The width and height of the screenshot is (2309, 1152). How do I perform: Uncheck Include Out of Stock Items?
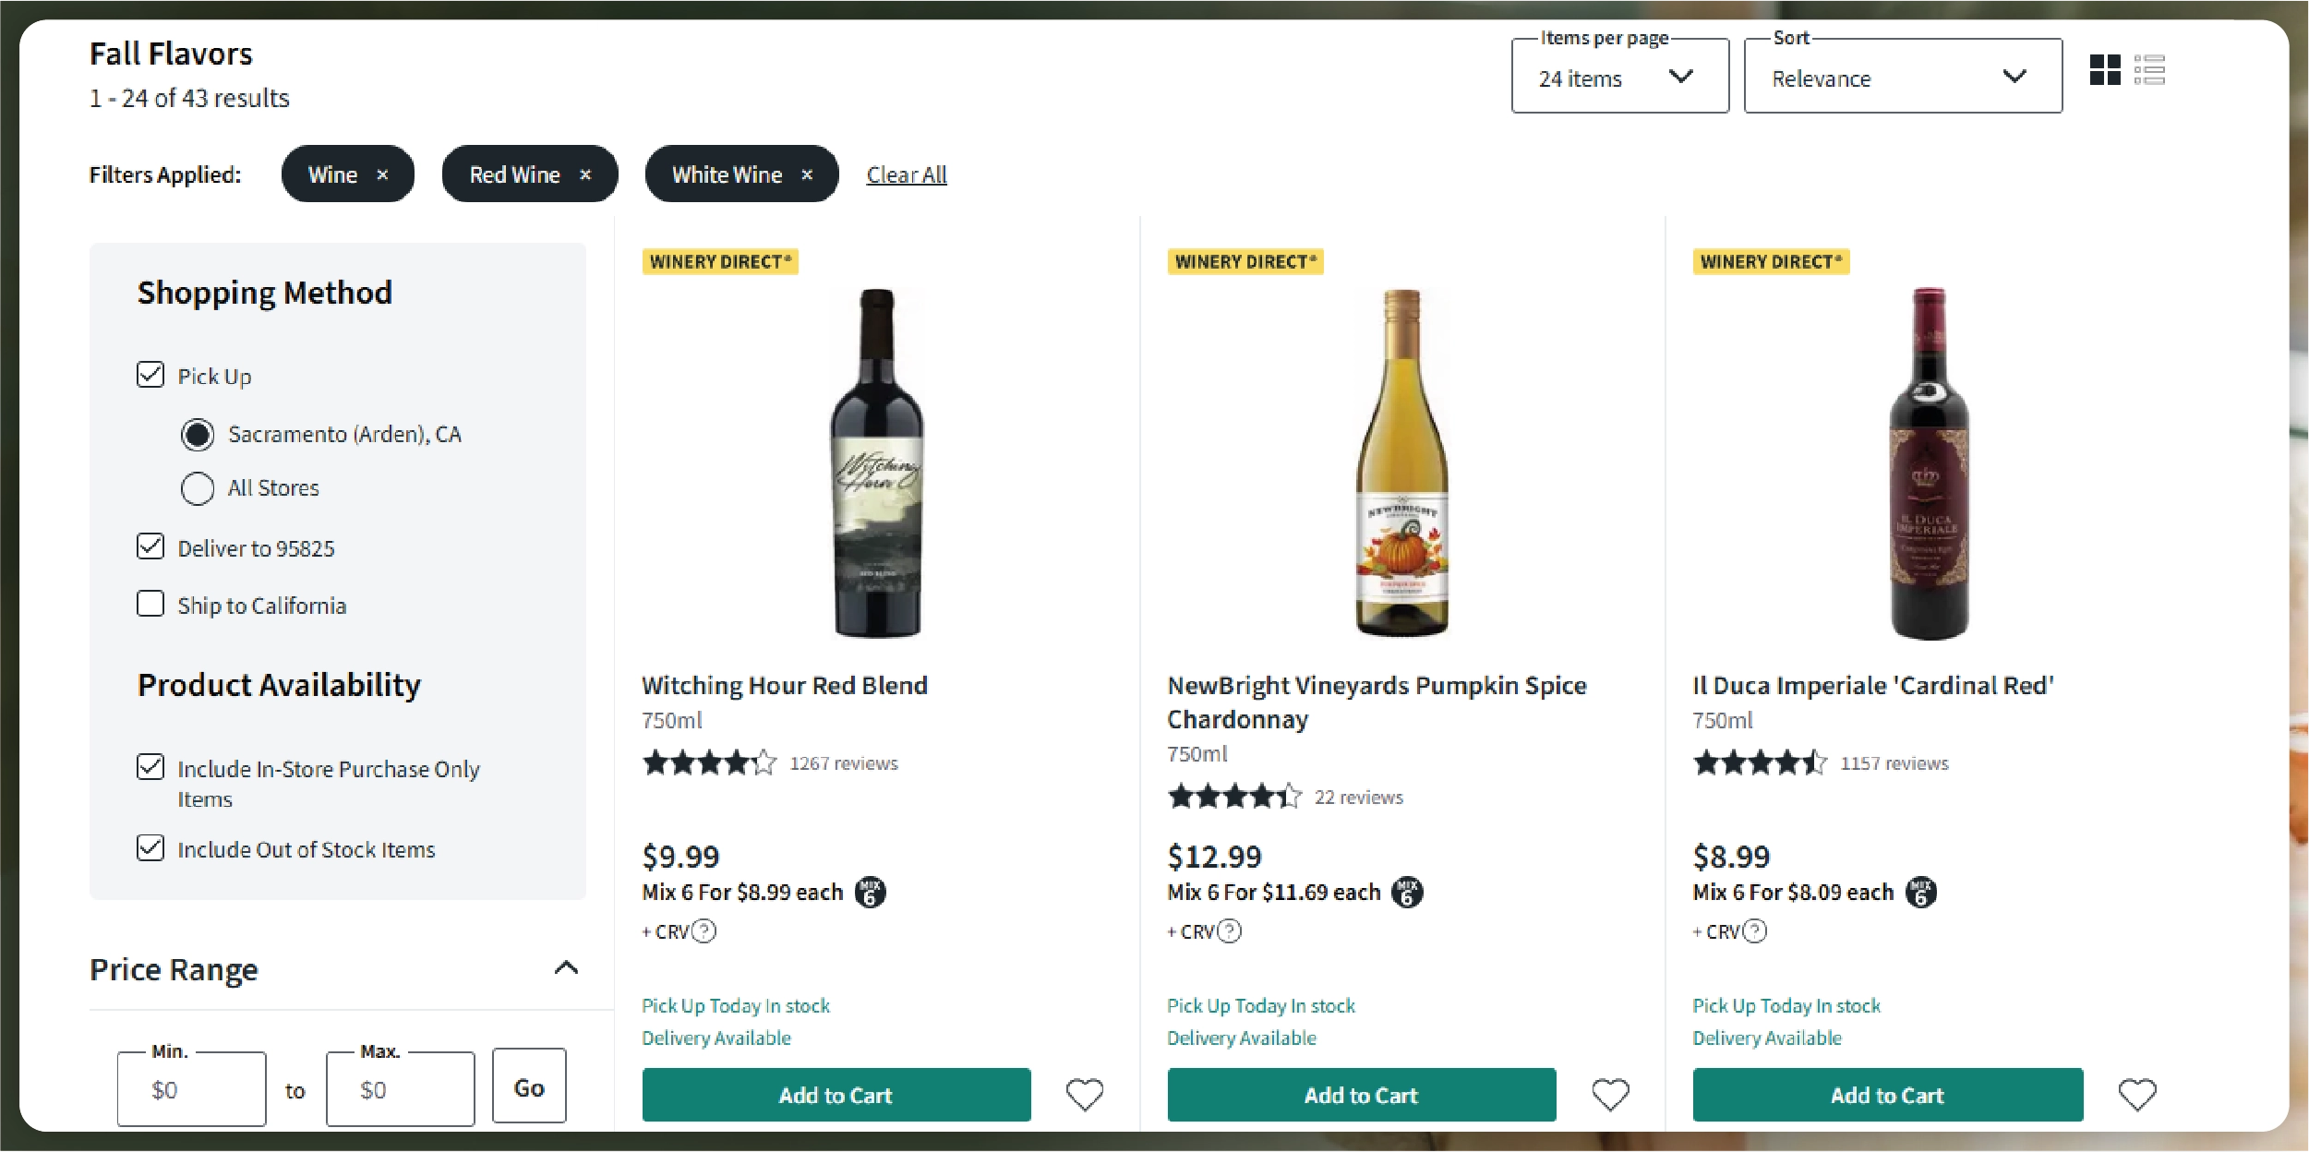[x=150, y=847]
